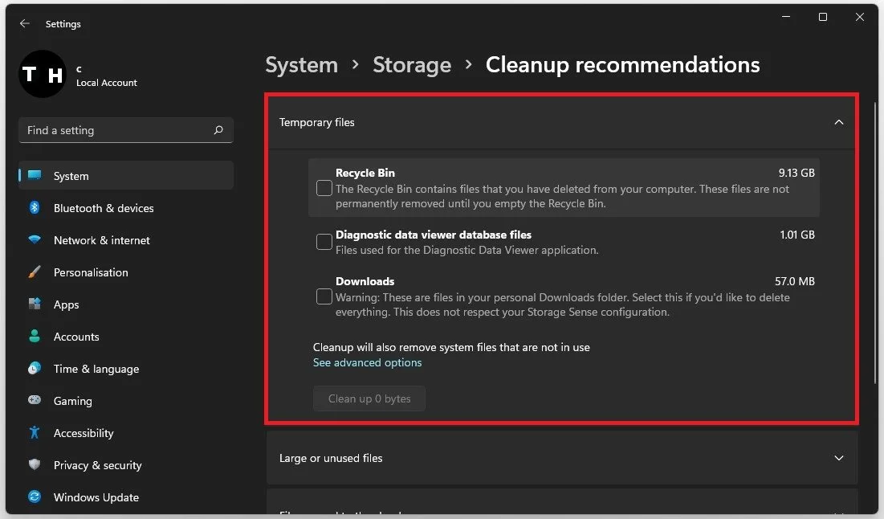The image size is (884, 519).
Task: Click the TH account avatar
Action: (43, 74)
